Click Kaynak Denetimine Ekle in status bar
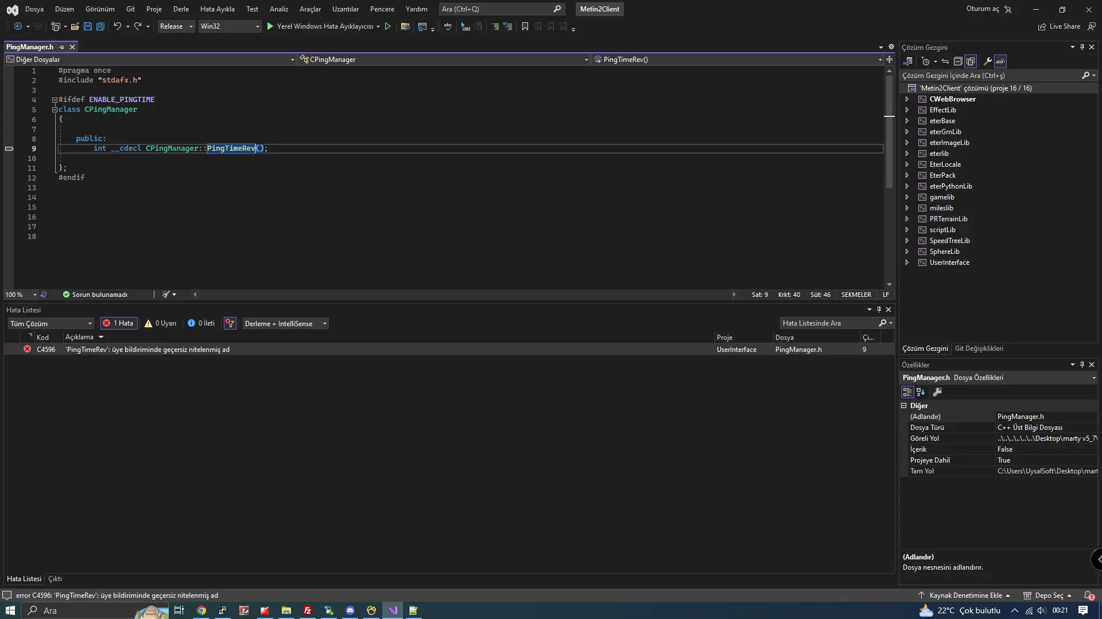The image size is (1102, 619). click(964, 596)
